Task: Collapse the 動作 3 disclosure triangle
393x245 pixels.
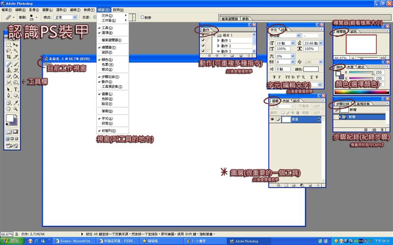Action: point(218,51)
